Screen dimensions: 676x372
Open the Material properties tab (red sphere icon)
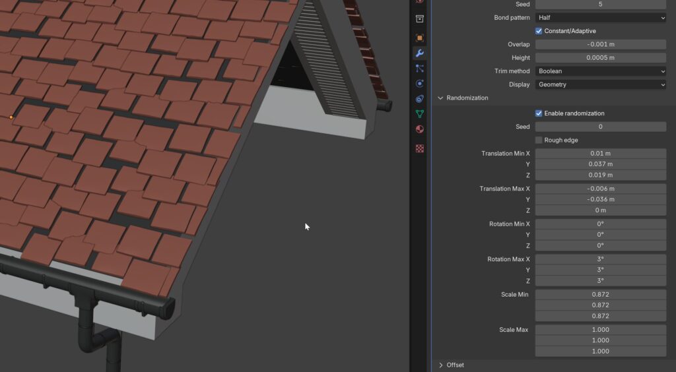pos(419,129)
